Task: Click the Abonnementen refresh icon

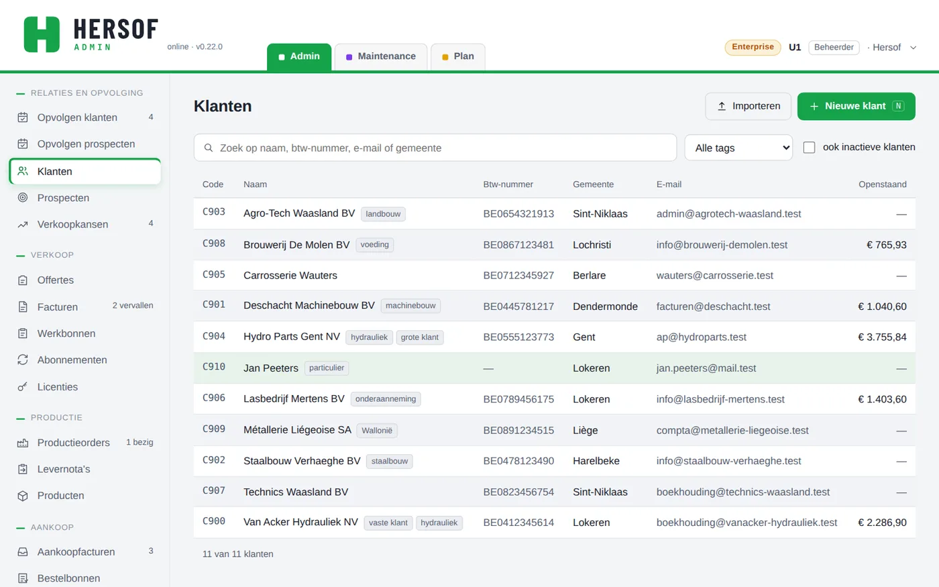Action: 23,360
